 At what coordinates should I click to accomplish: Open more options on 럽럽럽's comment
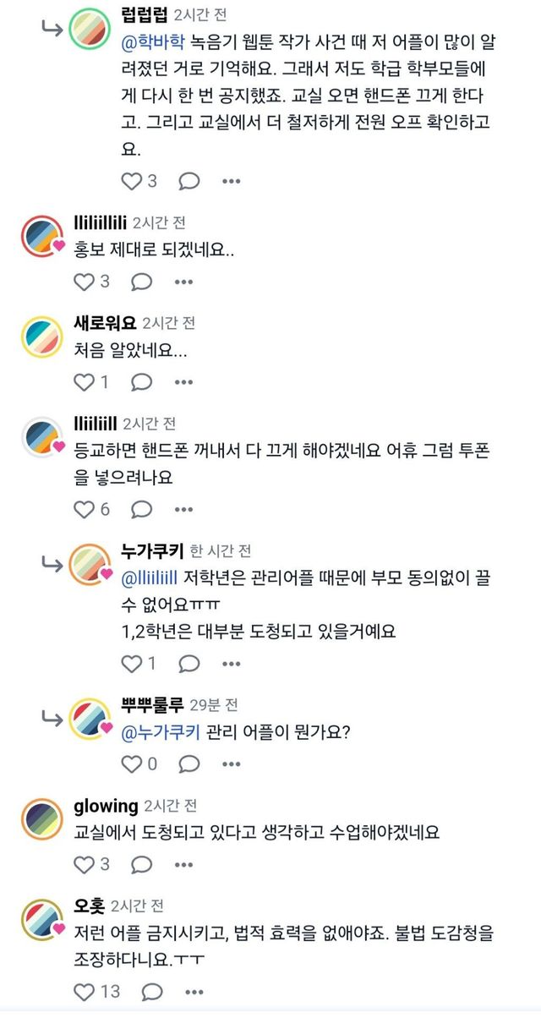pyautogui.click(x=232, y=181)
